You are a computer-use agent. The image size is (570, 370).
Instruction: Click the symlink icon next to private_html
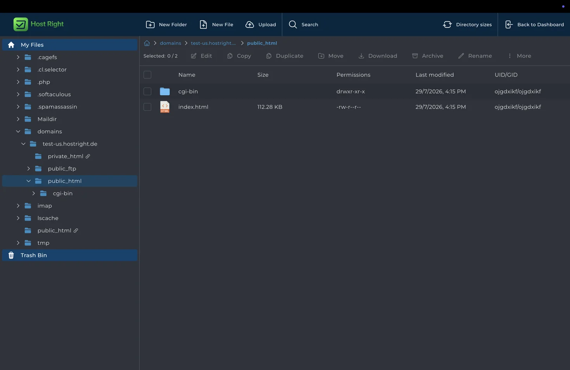[x=88, y=156]
